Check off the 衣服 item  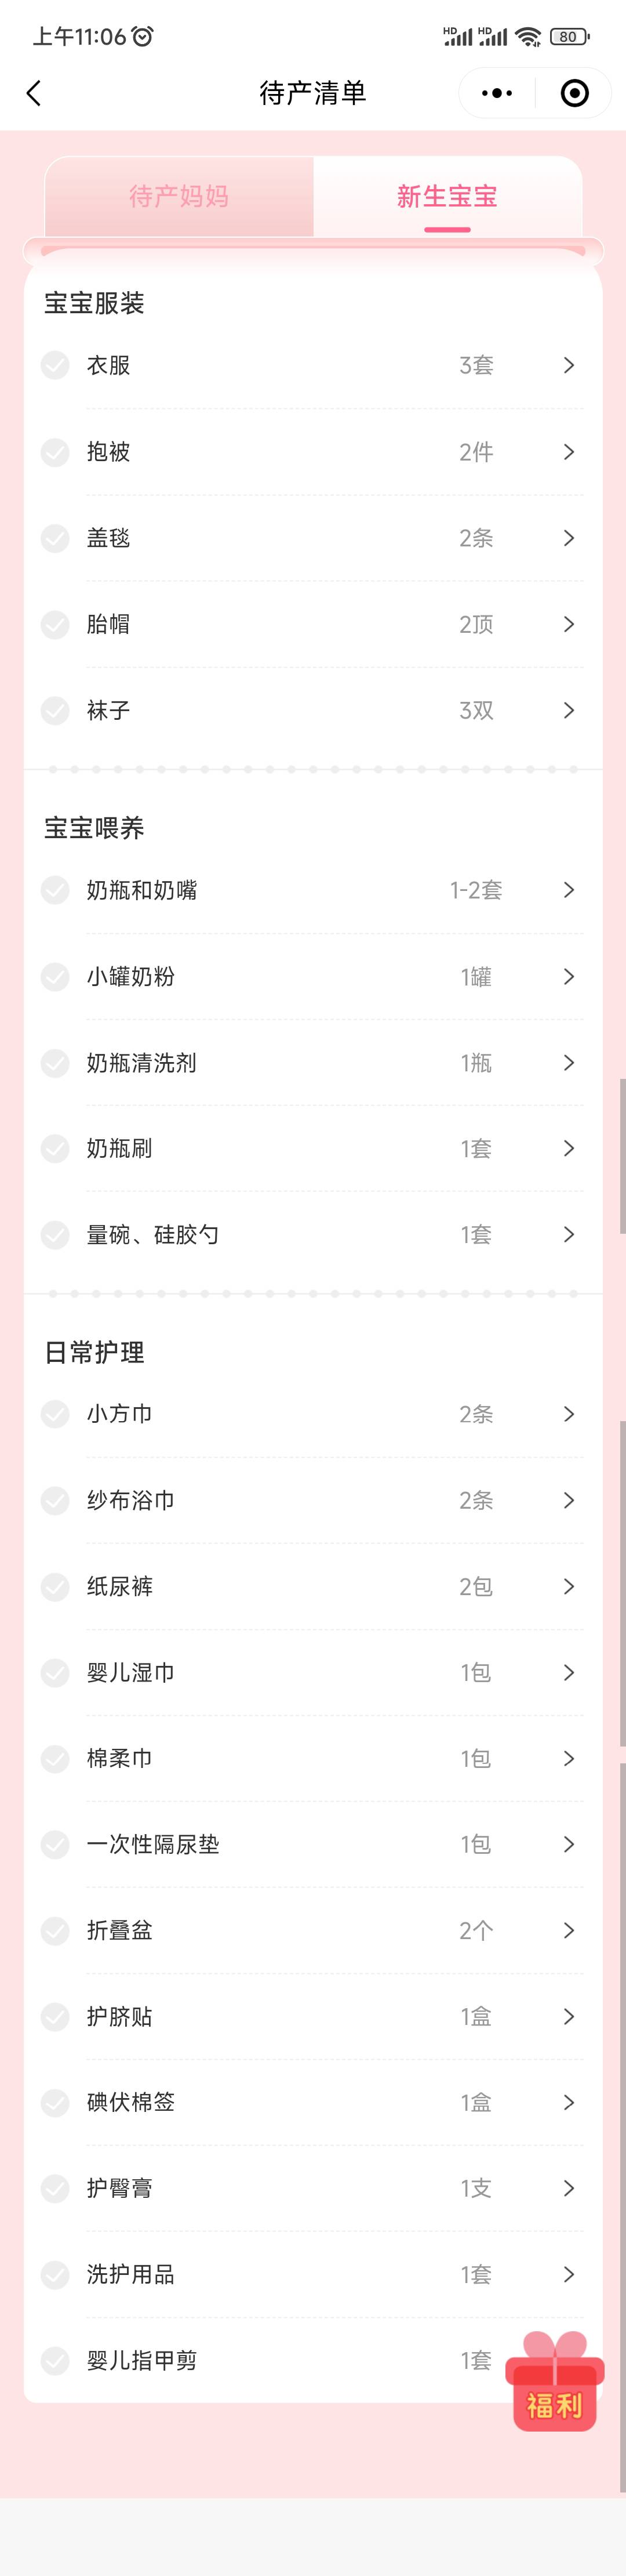point(55,366)
